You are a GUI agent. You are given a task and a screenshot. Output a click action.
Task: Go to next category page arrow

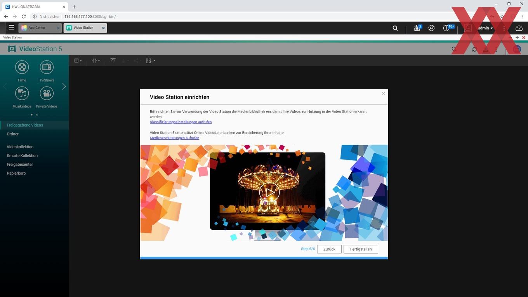point(64,86)
